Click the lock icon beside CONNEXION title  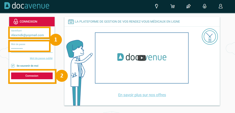16,21
